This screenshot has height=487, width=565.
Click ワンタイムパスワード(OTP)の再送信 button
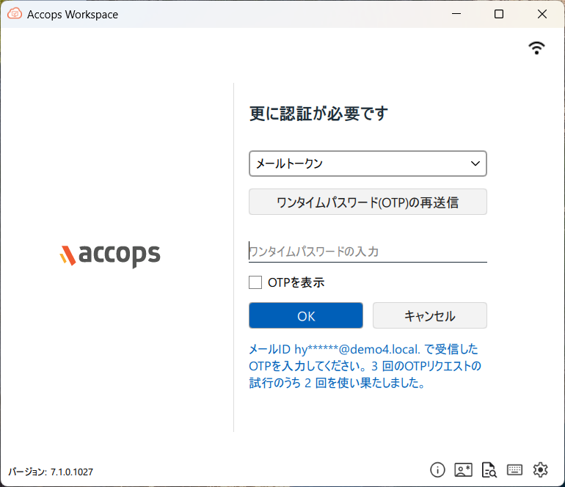[368, 202]
